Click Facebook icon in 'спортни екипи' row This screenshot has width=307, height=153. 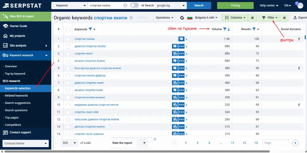[299, 39]
